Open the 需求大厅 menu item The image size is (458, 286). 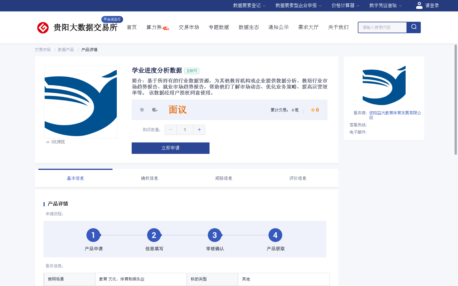point(308,27)
